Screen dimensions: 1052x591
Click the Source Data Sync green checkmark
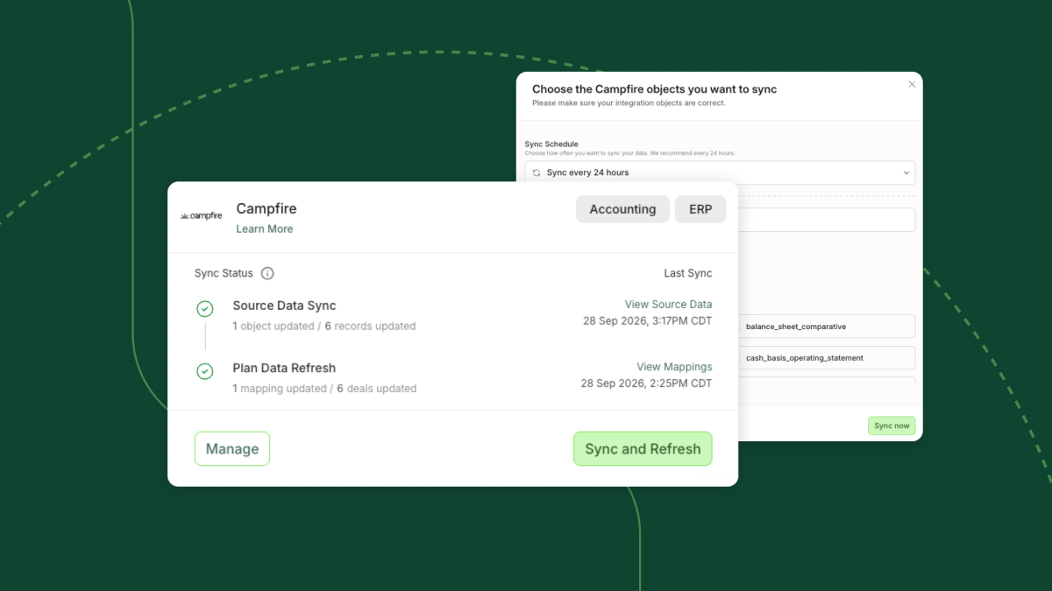tap(204, 309)
